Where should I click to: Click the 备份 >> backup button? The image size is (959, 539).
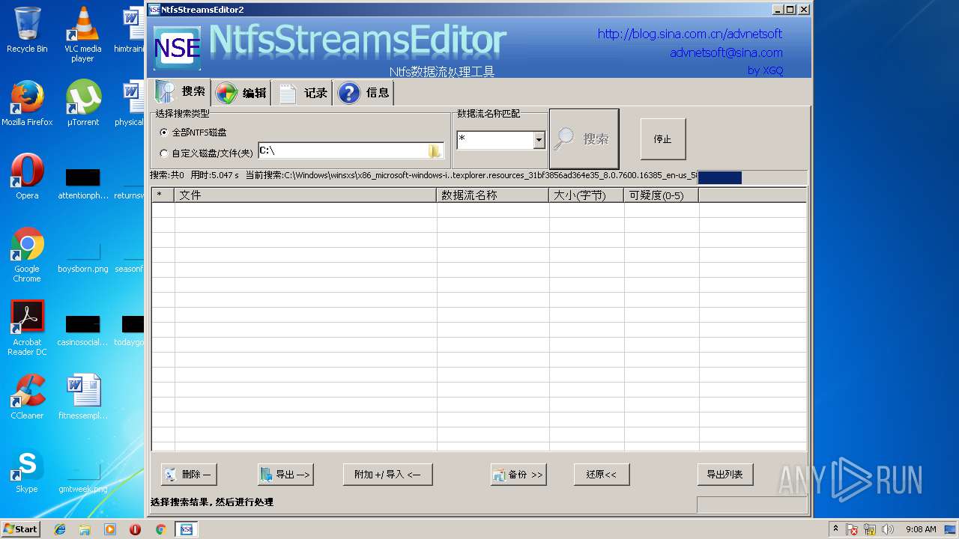(518, 475)
